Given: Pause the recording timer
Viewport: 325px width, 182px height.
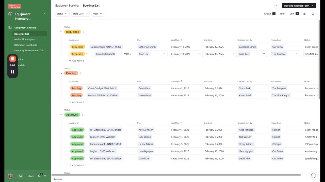Looking at the screenshot, I should pyautogui.click(x=12, y=72).
